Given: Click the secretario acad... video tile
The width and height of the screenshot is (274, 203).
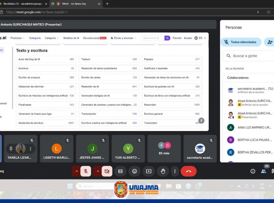Looking at the screenshot, I should pyautogui.click(x=200, y=149).
